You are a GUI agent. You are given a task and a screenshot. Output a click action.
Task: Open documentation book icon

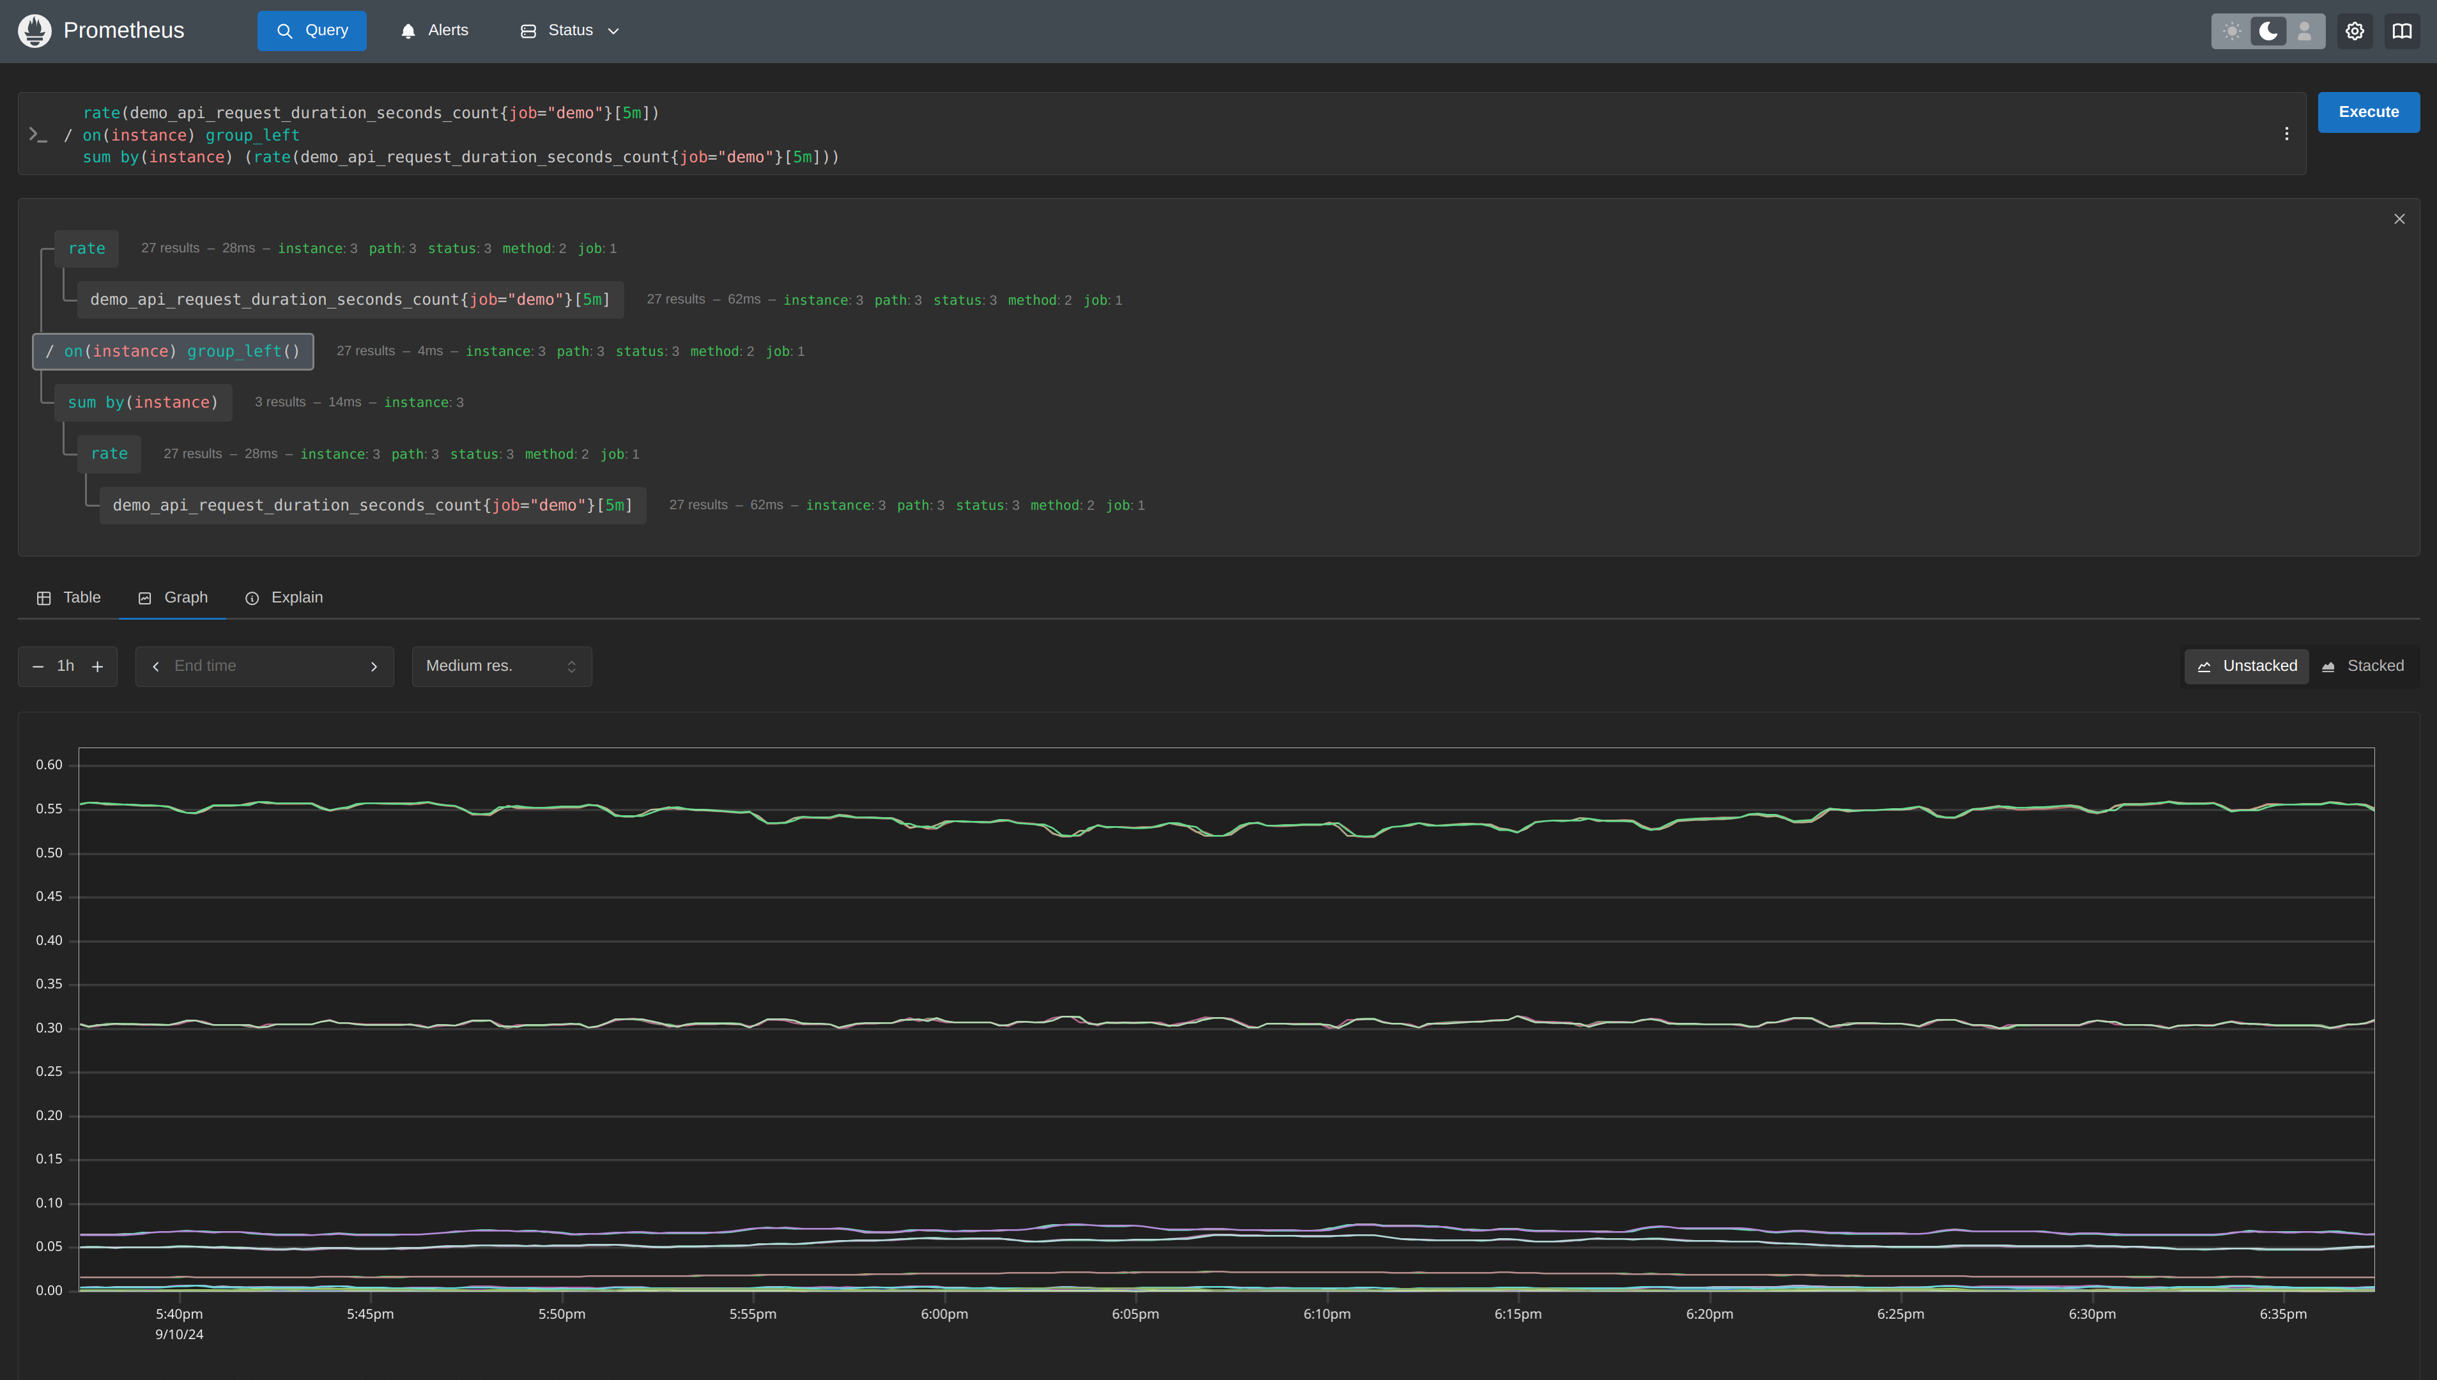2402,31
